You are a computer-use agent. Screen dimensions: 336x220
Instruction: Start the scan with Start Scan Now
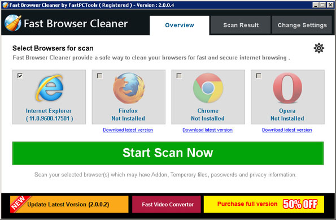pyautogui.click(x=168, y=153)
